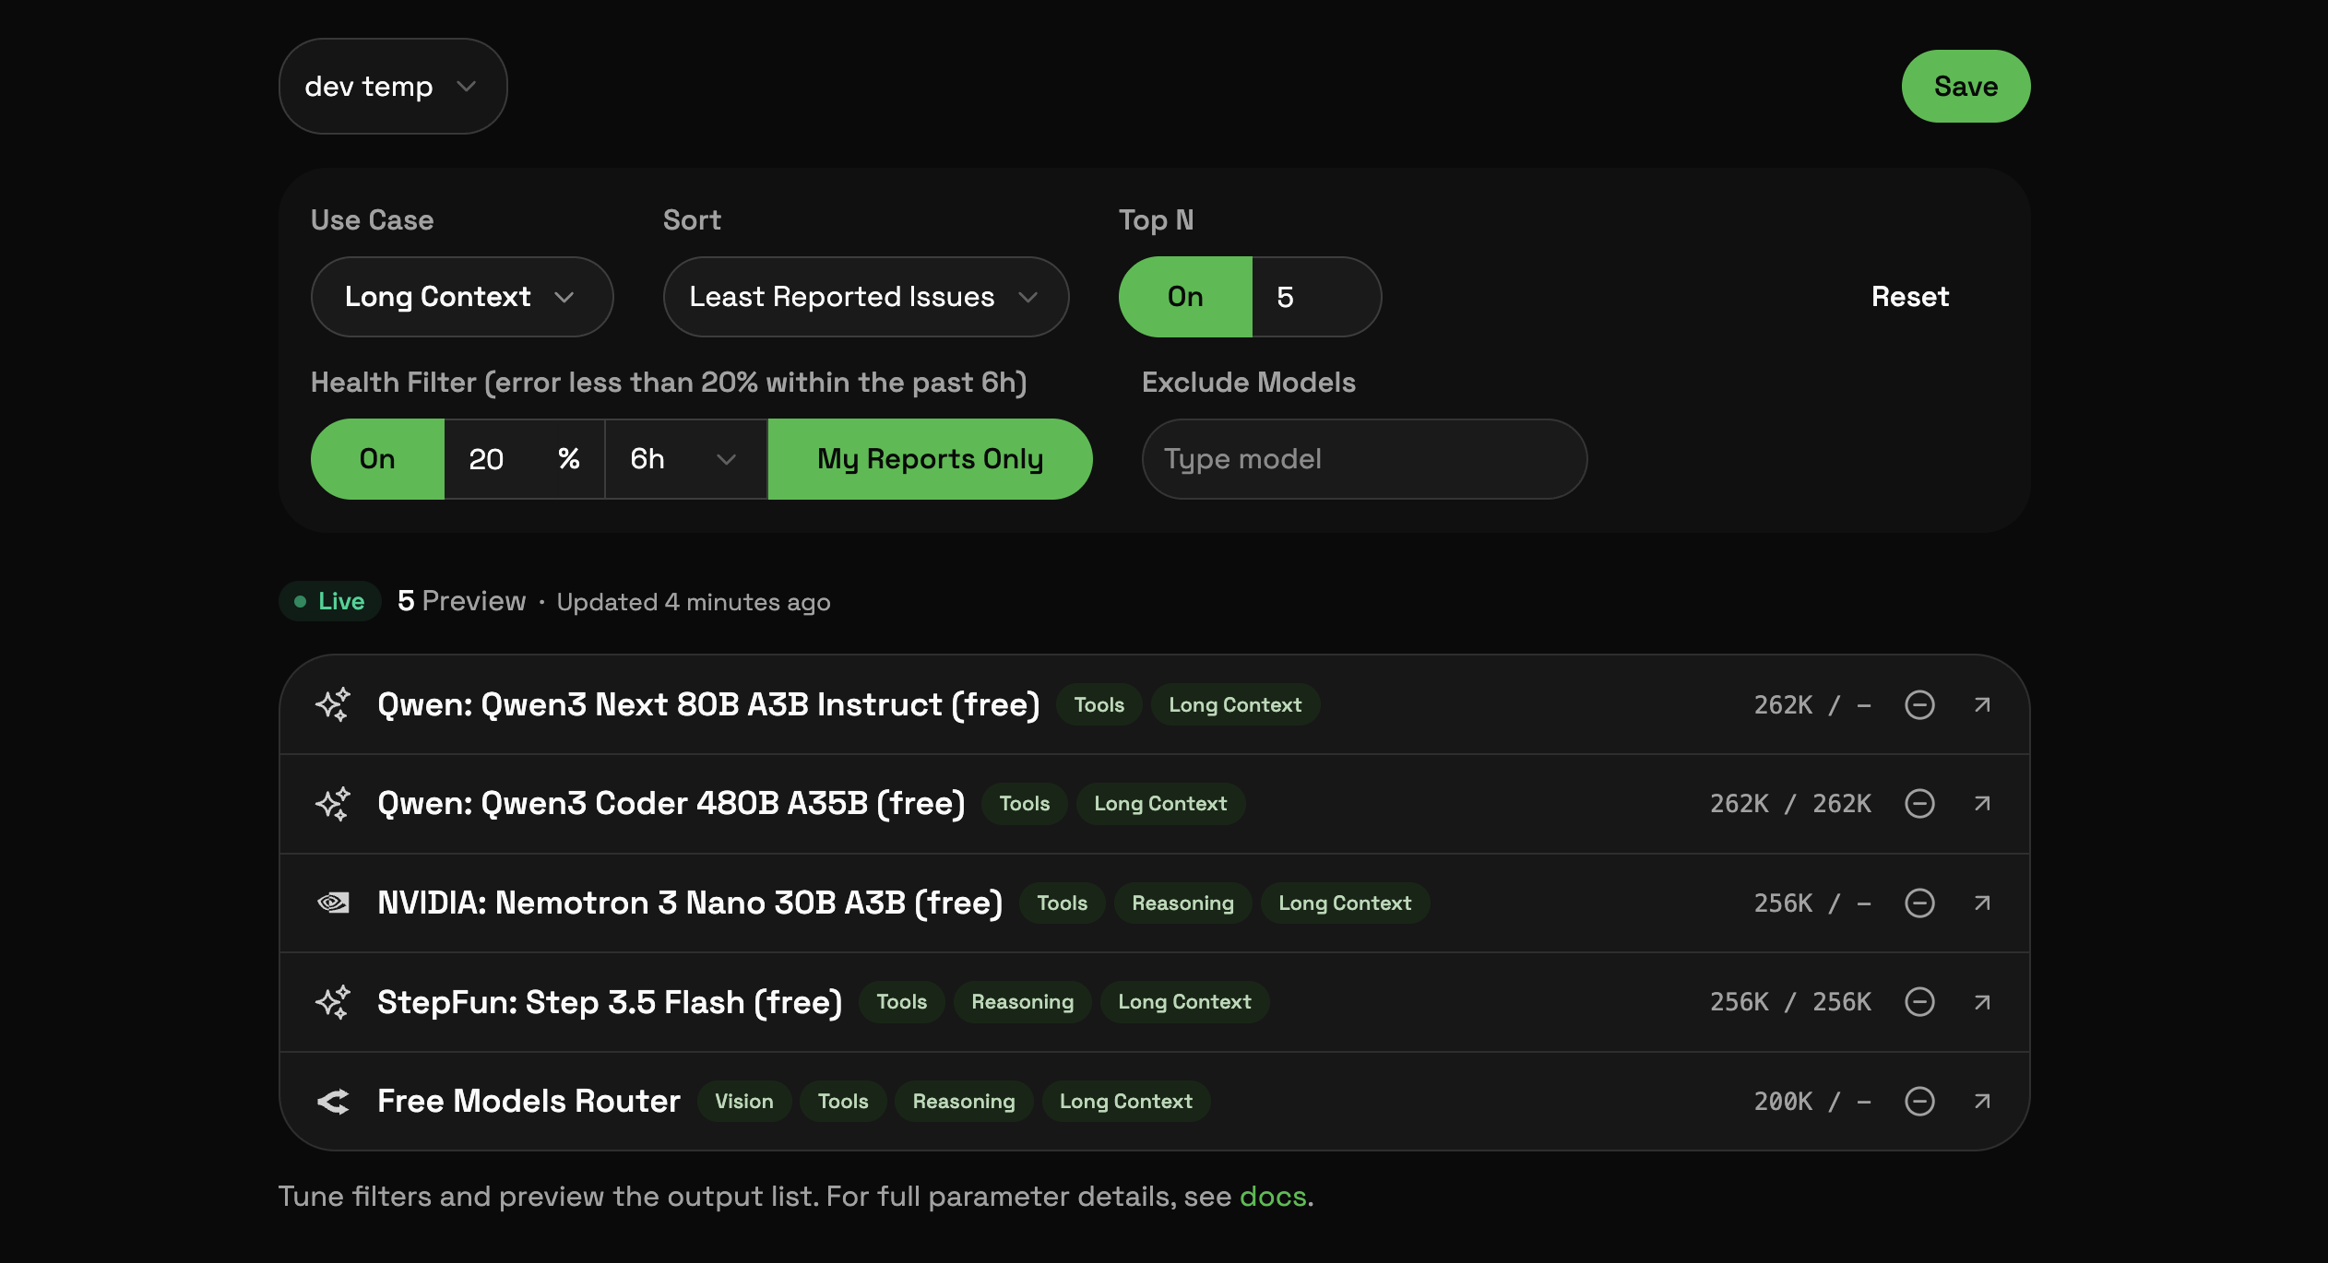Open the Sort dropdown for Least Reported Issues
This screenshot has height=1263, width=2328.
(x=865, y=297)
